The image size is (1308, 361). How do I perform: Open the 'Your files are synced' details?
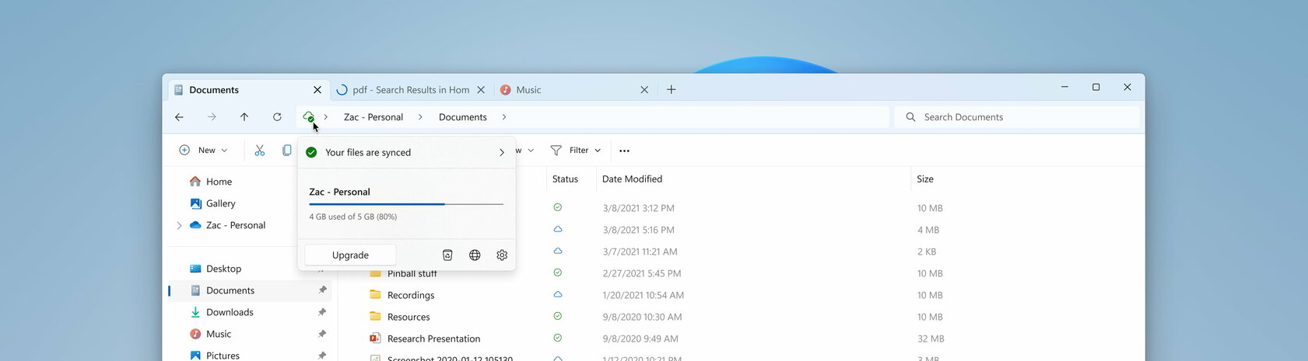tap(406, 152)
